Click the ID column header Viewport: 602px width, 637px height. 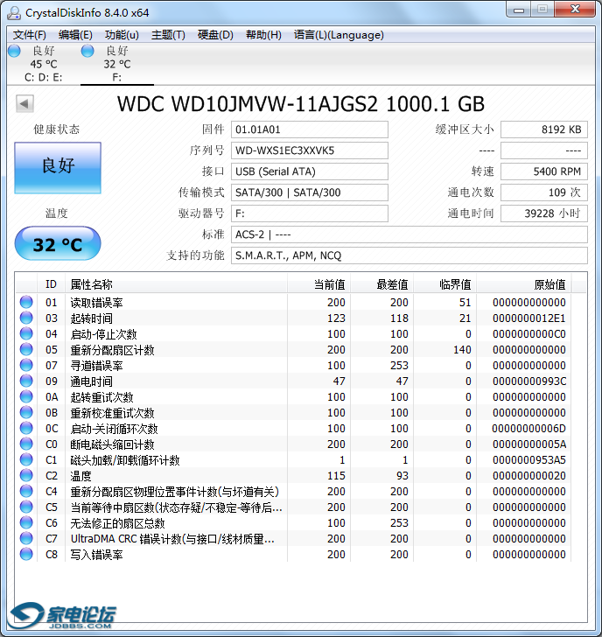tap(51, 284)
